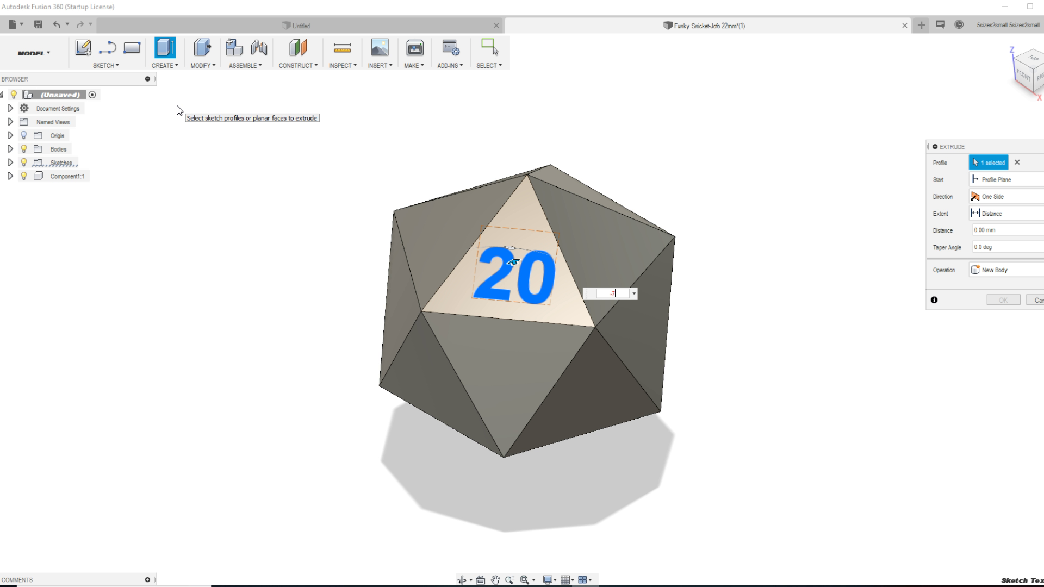Viewport: 1044px width, 587px height.
Task: Click the extrude info icon
Action: coord(934,300)
